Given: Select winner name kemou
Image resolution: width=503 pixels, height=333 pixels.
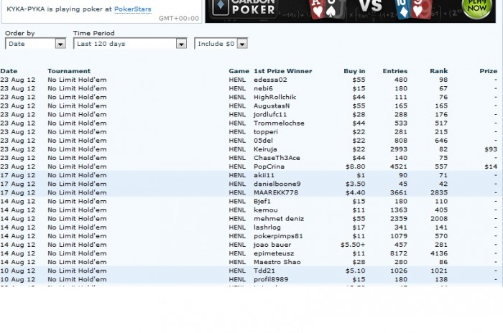Looking at the screenshot, I should tap(266, 210).
